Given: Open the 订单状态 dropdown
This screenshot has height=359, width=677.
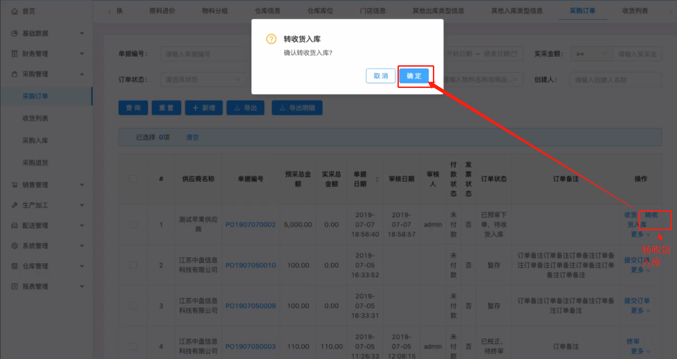Looking at the screenshot, I should tap(203, 79).
